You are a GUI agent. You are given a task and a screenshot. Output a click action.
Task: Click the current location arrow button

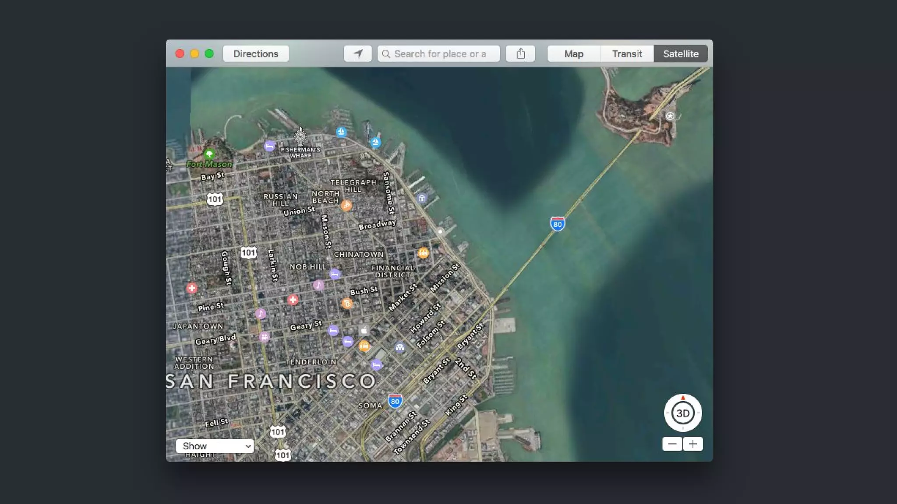[x=358, y=54]
